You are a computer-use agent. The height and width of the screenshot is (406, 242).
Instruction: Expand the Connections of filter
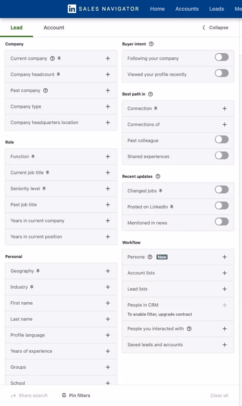tap(225, 124)
